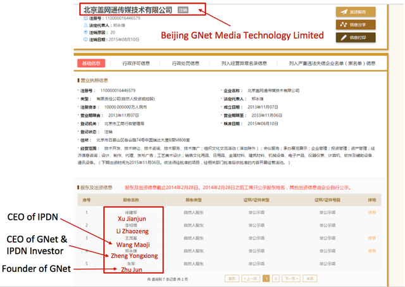Click the 股东类型 column header
This screenshot has width=405, height=287.
tap(194, 200)
